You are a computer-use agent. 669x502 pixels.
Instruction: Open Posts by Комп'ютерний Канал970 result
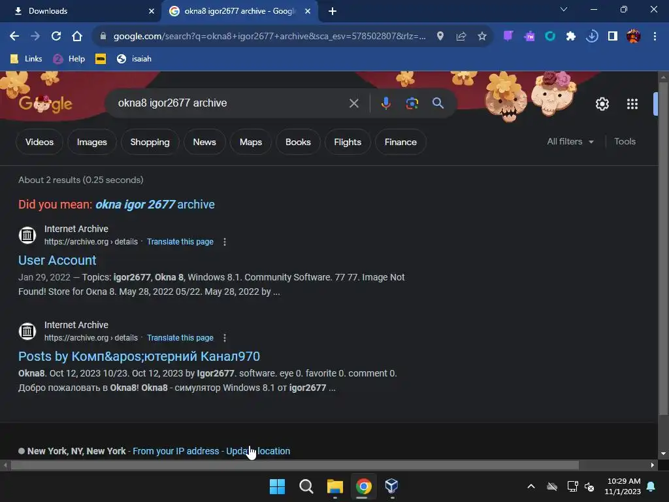coord(139,356)
